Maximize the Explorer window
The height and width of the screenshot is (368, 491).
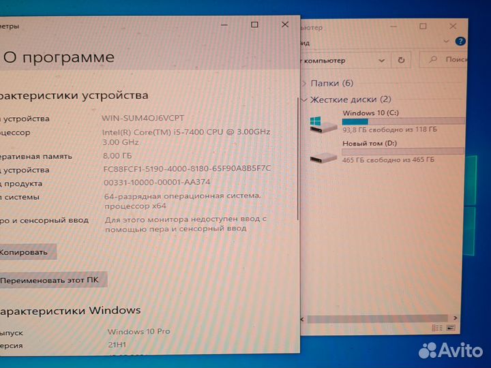[423, 27]
